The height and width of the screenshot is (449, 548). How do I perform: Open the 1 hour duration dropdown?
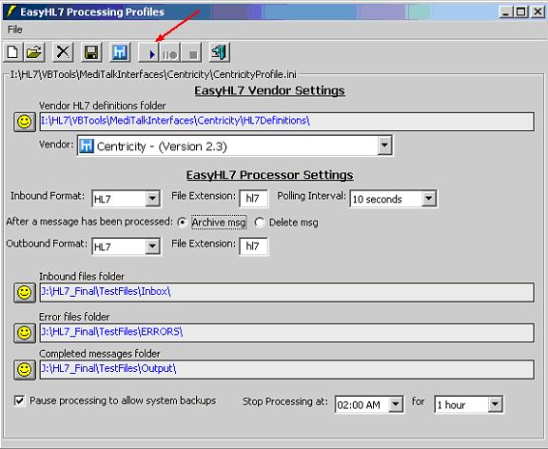point(495,404)
